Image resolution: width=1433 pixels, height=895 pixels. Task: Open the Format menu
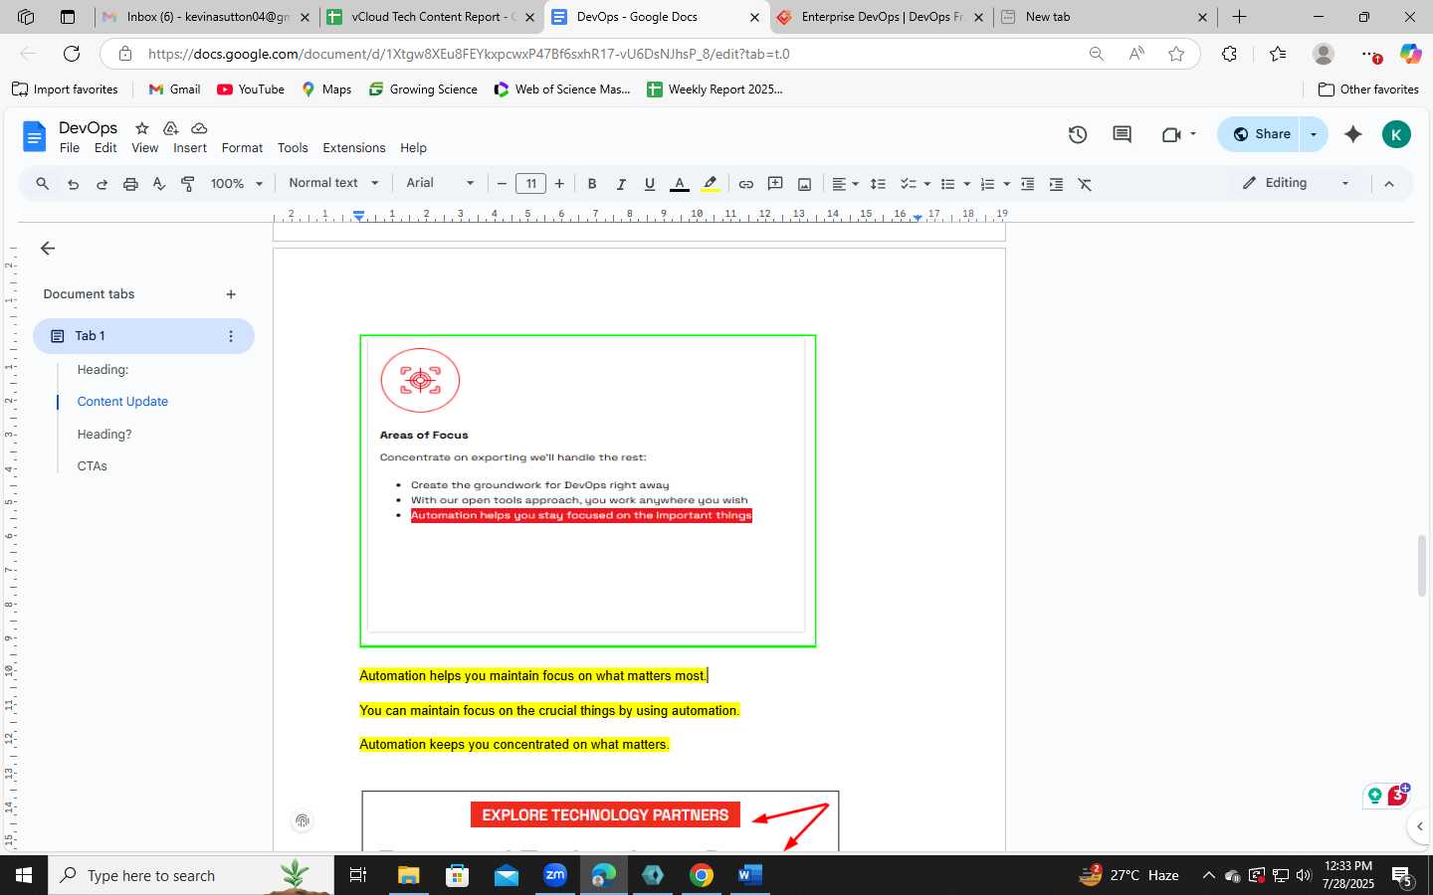click(242, 148)
